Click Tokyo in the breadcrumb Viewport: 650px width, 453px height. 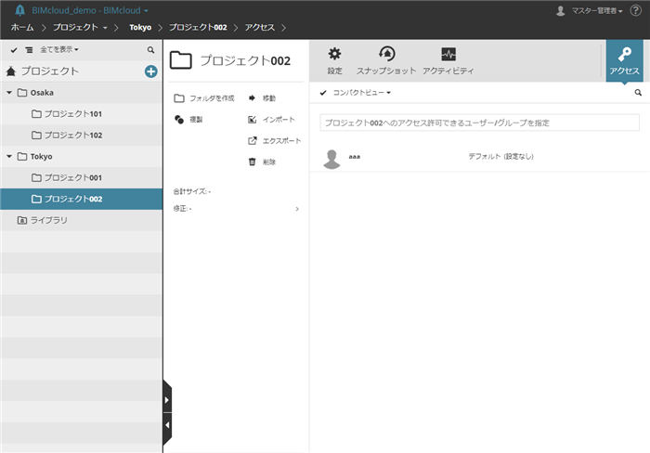click(x=140, y=27)
